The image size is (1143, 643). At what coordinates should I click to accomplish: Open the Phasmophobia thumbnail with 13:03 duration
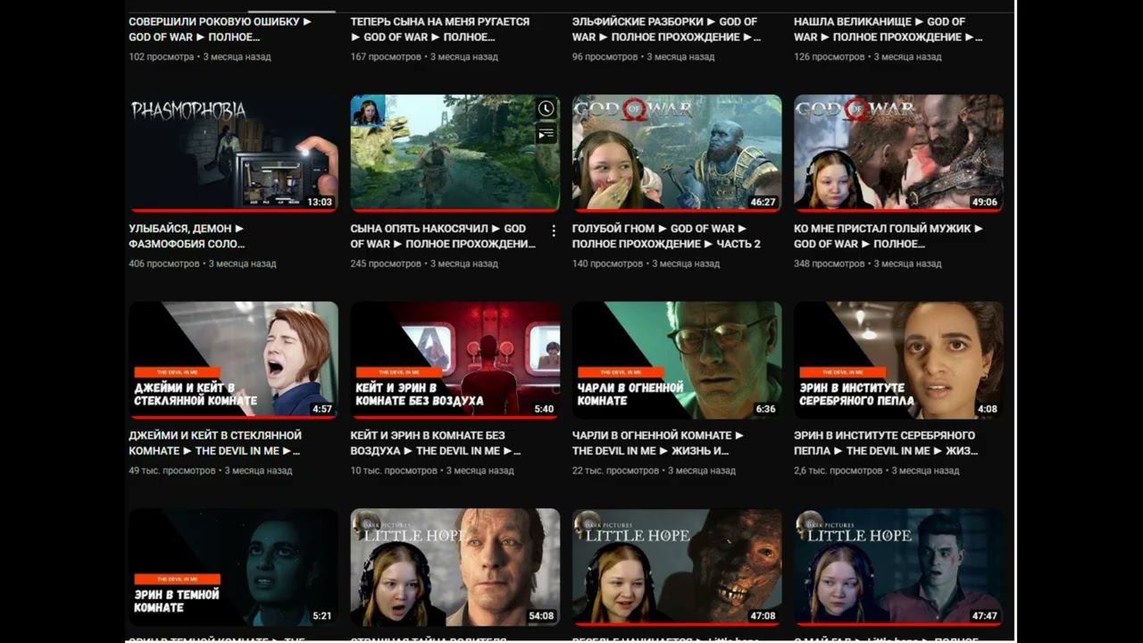(234, 154)
